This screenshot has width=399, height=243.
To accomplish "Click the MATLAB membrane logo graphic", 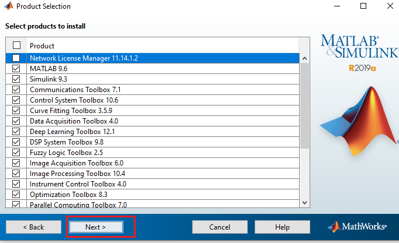I will 359,115.
